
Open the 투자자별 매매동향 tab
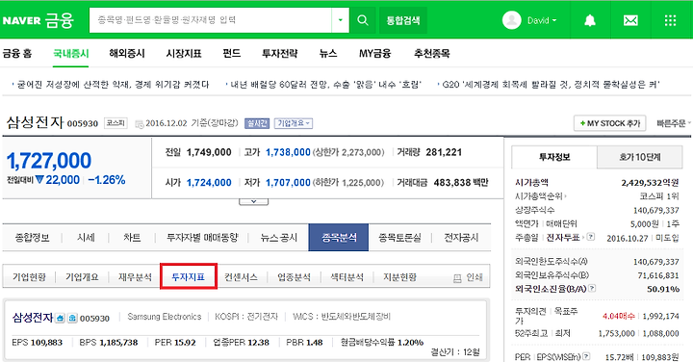202,238
